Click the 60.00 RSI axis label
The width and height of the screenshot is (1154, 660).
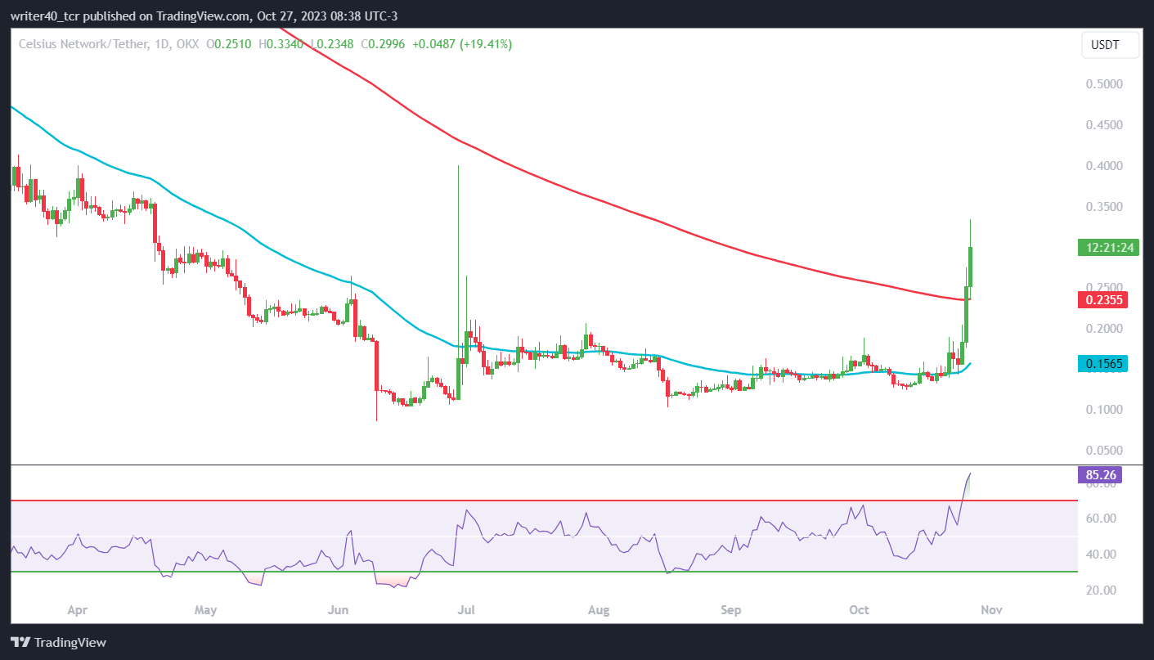pos(1101,519)
